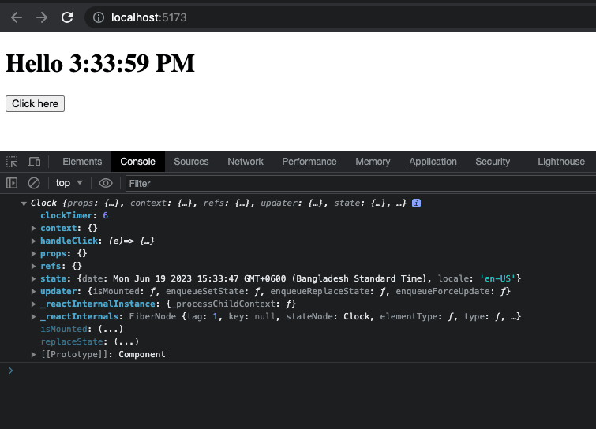Expand the handleClick property
596x429 pixels.
(33, 241)
